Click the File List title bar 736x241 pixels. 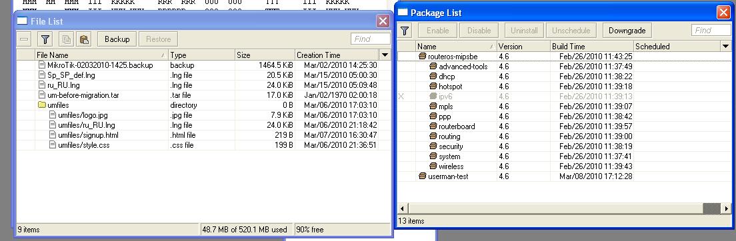(204, 21)
